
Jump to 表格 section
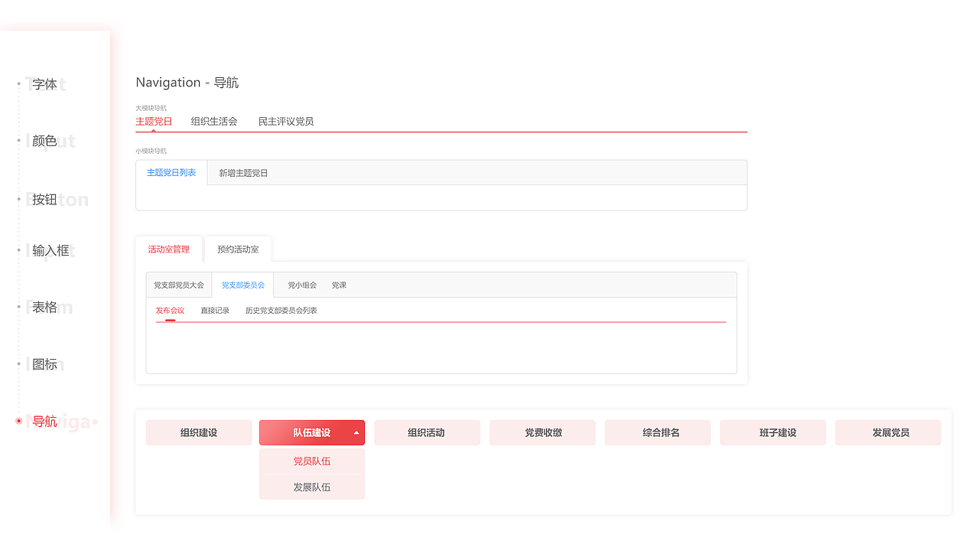click(44, 307)
